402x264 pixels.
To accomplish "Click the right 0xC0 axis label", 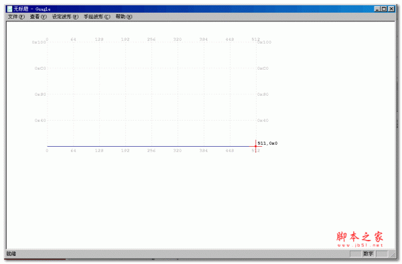I will point(263,68).
